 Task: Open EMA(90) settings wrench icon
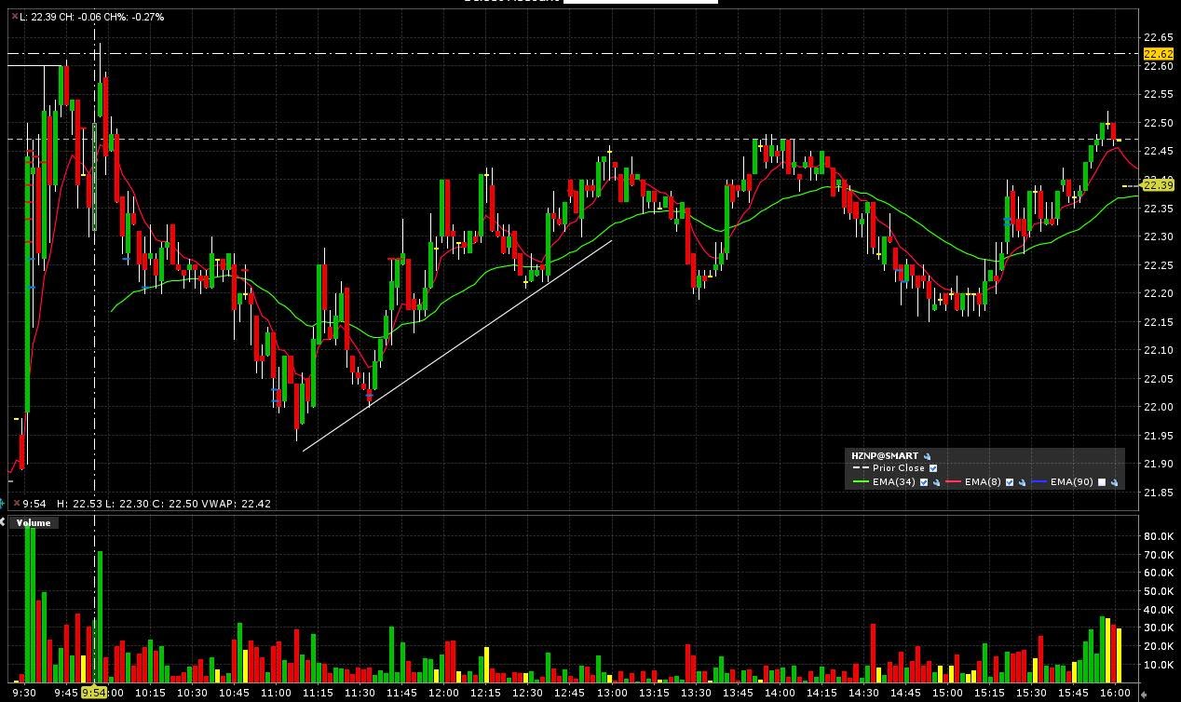point(1114,482)
